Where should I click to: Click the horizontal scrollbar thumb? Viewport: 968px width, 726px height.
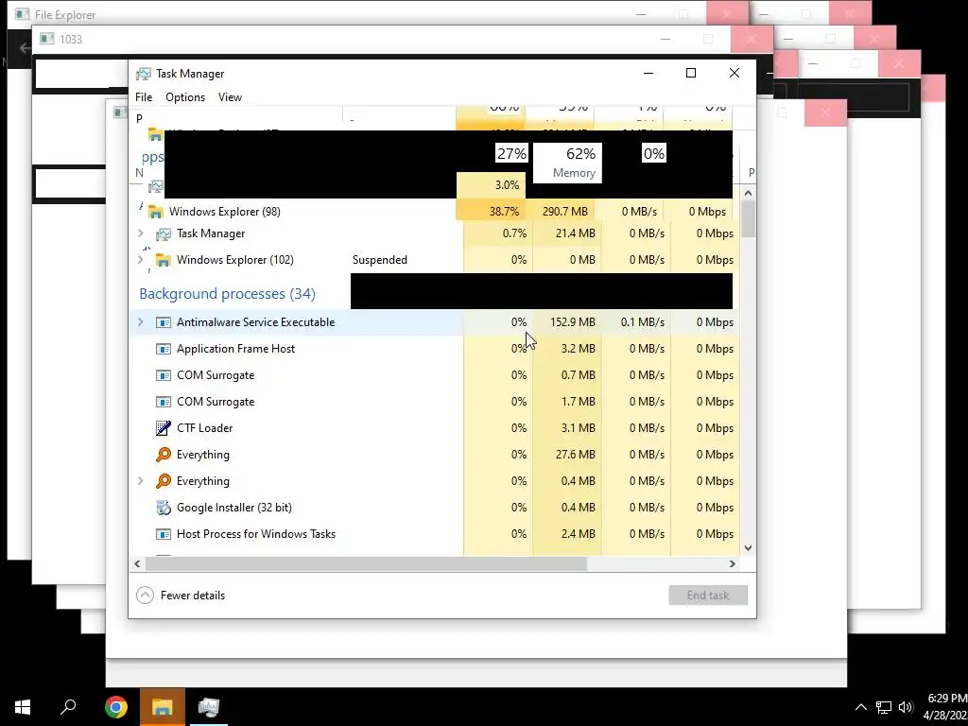tap(366, 563)
